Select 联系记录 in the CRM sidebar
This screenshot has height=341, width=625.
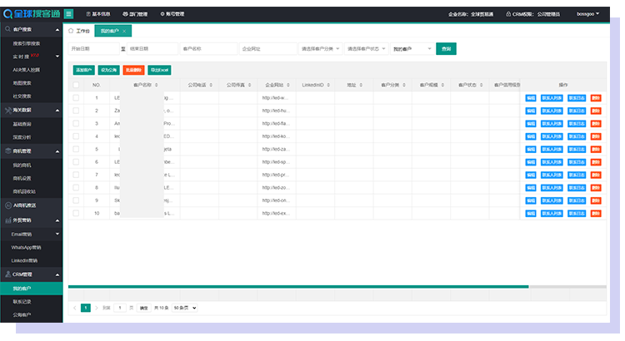[x=22, y=301]
